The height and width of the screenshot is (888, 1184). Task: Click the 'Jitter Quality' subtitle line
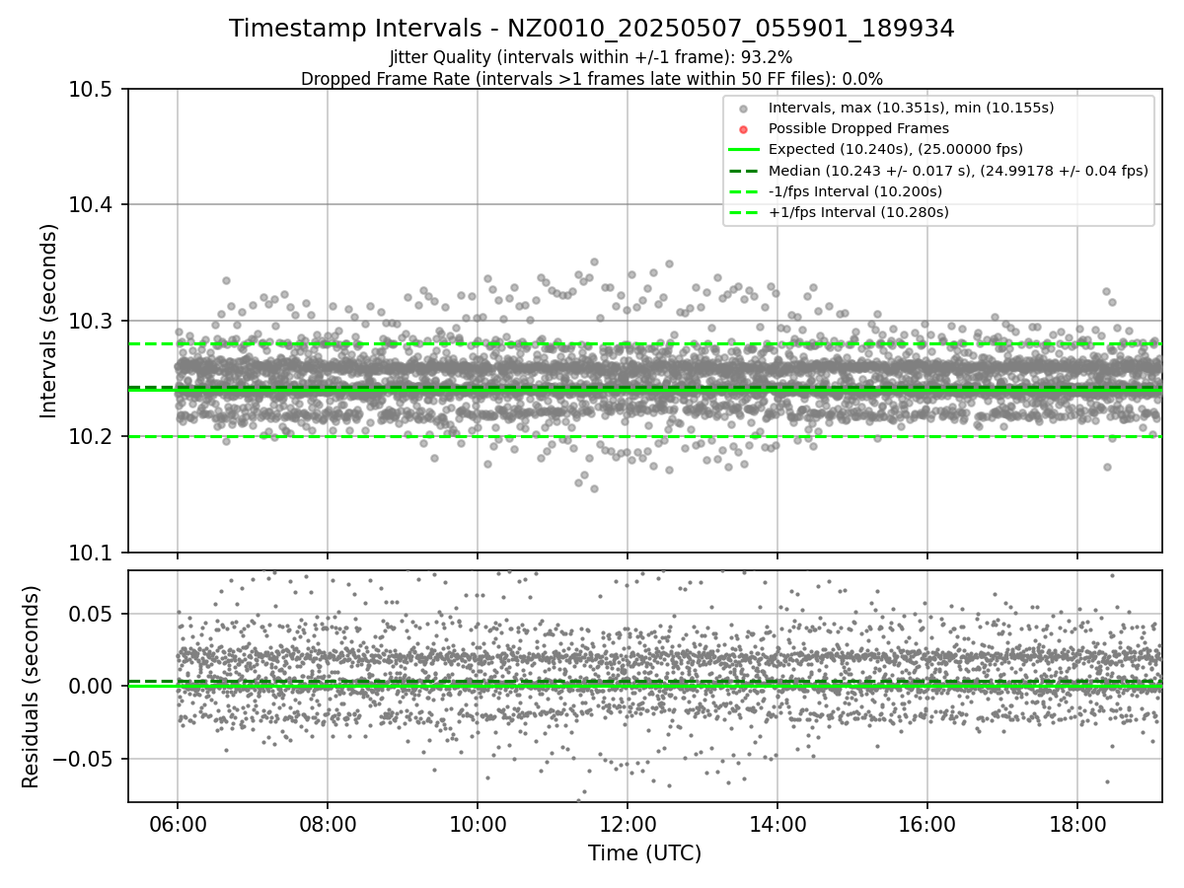tap(592, 58)
